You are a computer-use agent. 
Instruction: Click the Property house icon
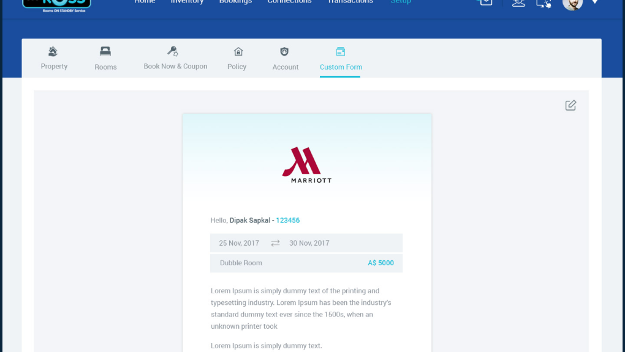click(53, 51)
